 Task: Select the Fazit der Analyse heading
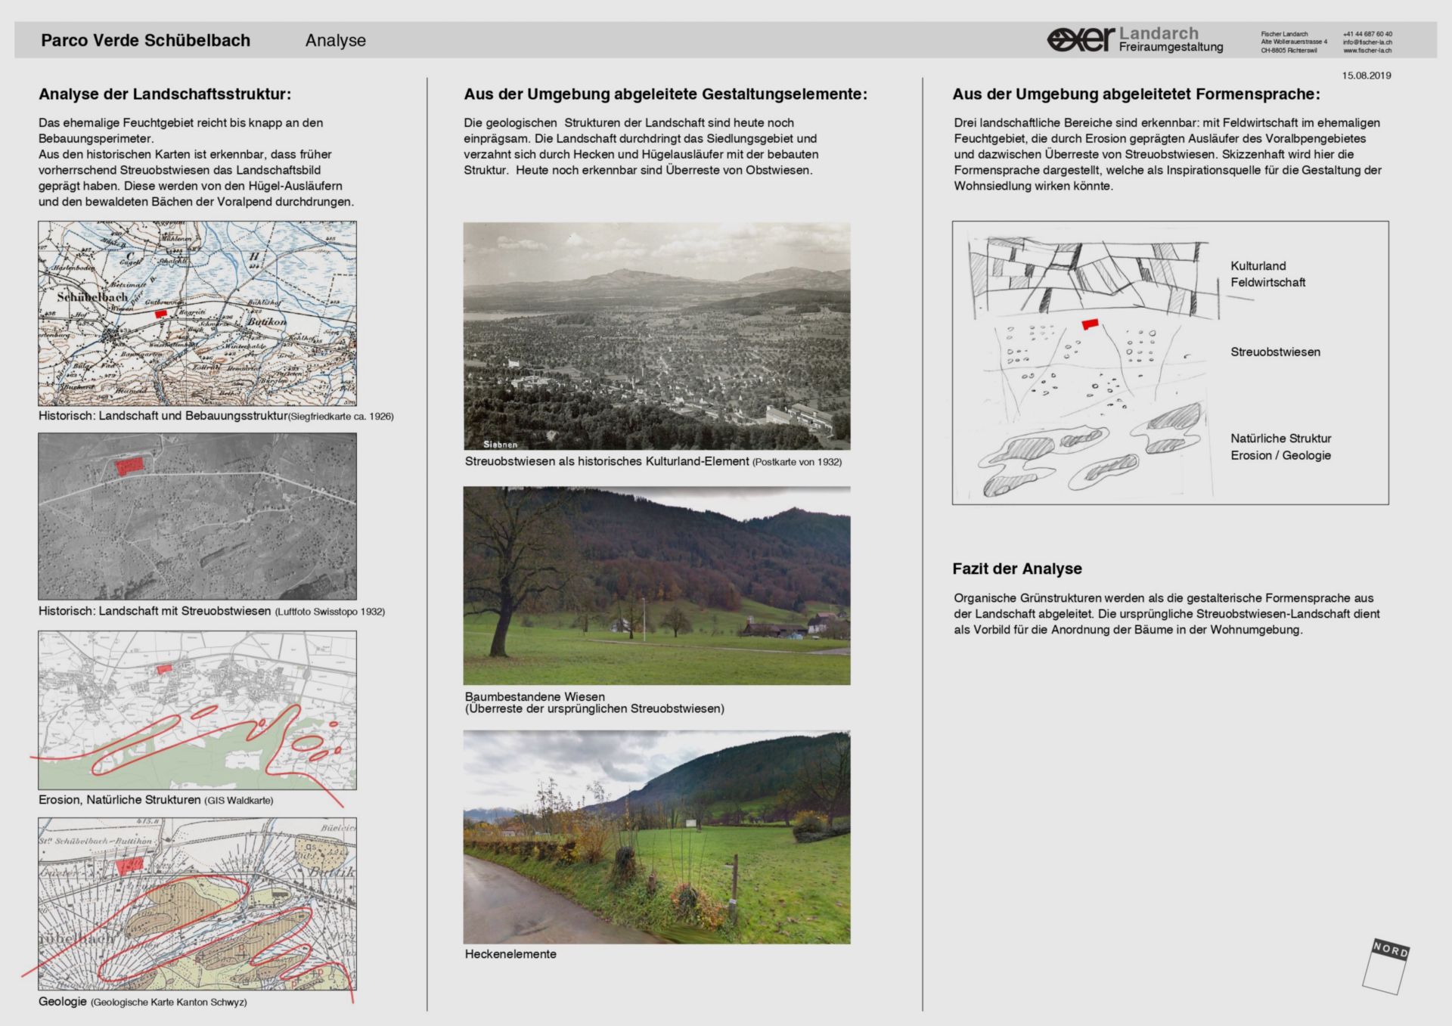point(1016,569)
